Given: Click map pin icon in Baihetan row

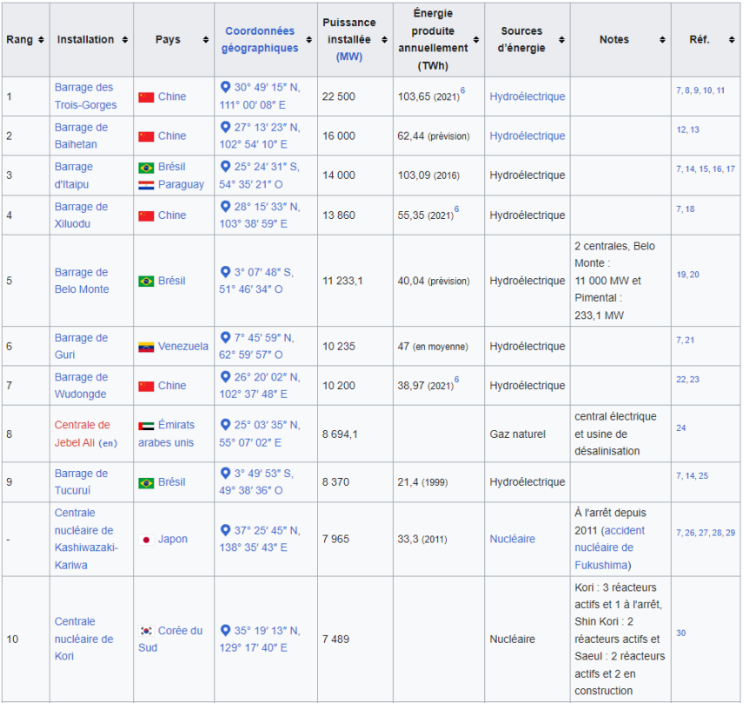Looking at the screenshot, I should click(x=225, y=127).
